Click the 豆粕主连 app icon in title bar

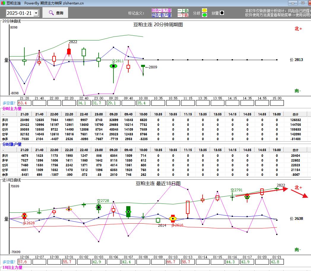[3, 3]
